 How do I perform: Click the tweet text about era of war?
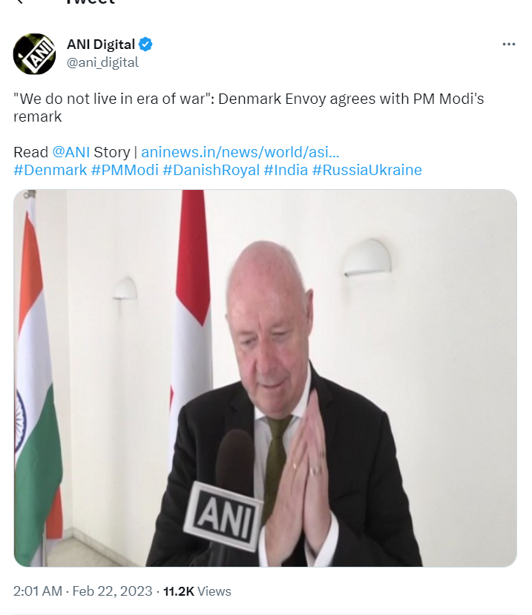coord(249,108)
